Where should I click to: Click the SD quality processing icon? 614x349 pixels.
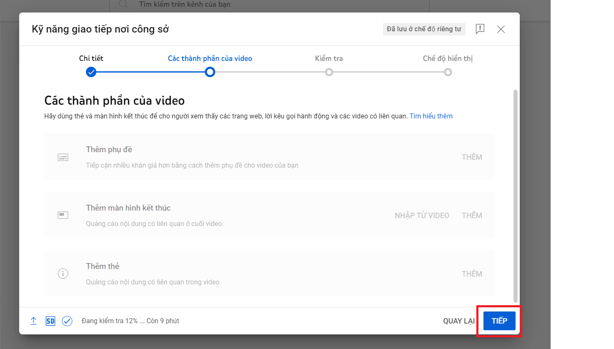coord(50,321)
